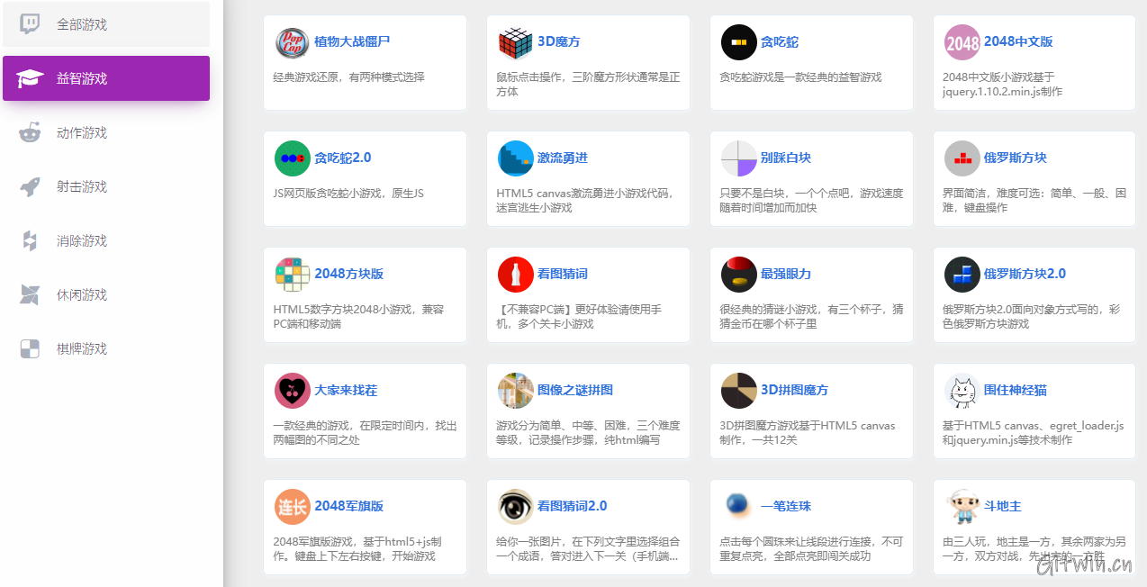Click the 2048方块版 colorful grid thumbnail
Screen dimensions: 1147x587
[292, 275]
